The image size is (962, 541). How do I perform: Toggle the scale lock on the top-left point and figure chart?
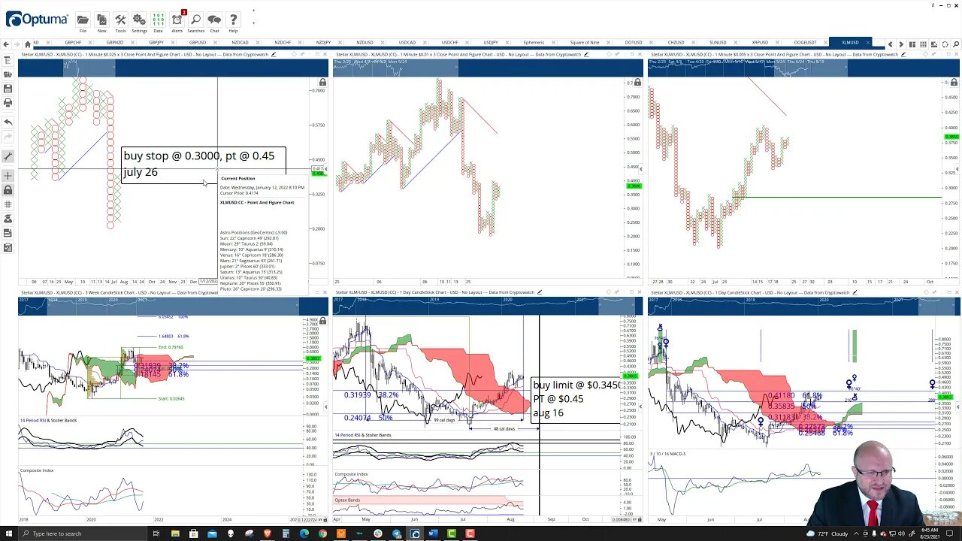point(322,83)
